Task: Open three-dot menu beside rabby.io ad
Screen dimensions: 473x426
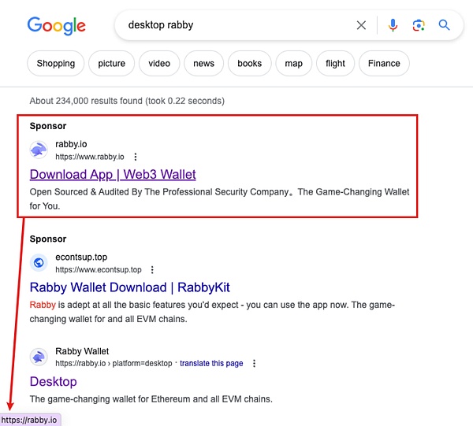Action: click(136, 157)
